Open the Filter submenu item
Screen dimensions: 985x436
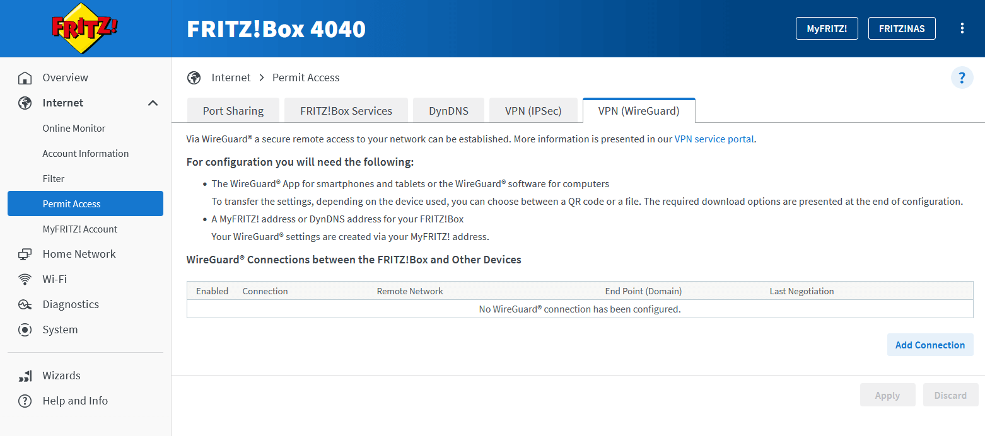point(54,178)
